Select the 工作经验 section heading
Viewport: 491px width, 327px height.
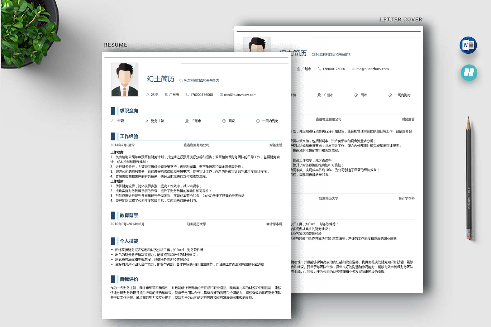(x=129, y=136)
